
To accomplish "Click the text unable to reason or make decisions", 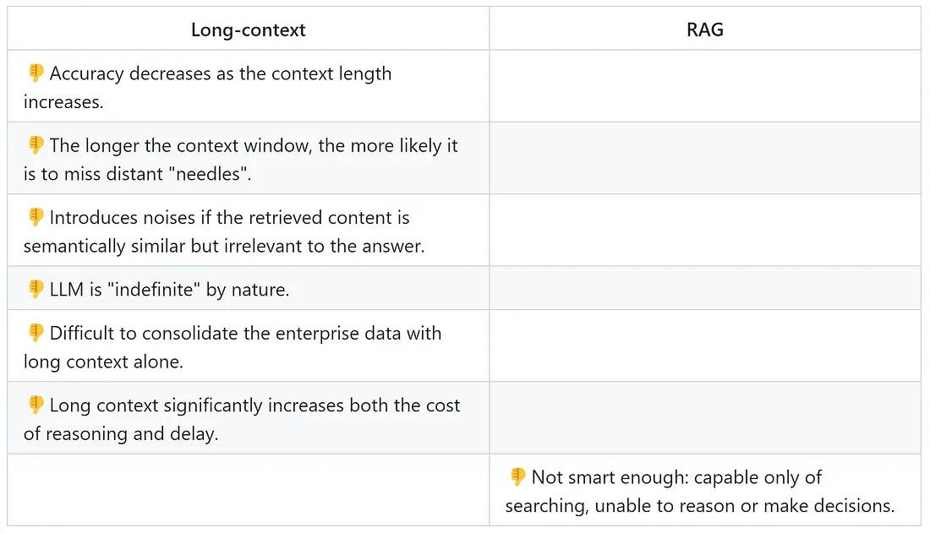I will click(x=744, y=505).
